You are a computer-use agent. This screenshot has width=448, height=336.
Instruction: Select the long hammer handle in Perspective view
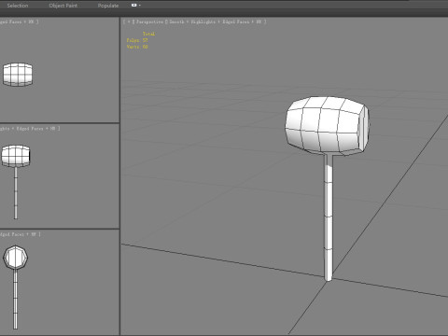(329, 217)
